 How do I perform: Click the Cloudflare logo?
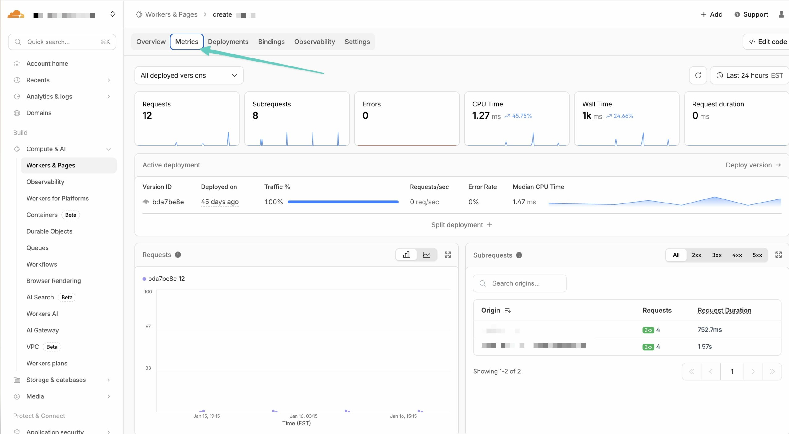pos(16,14)
